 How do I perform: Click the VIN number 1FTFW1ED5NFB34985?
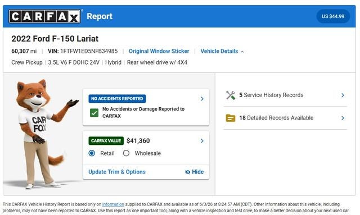pyautogui.click(x=89, y=51)
